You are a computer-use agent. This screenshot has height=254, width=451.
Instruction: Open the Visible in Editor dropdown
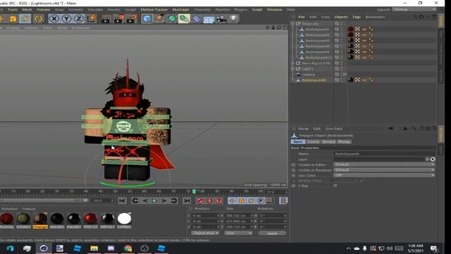pos(384,164)
